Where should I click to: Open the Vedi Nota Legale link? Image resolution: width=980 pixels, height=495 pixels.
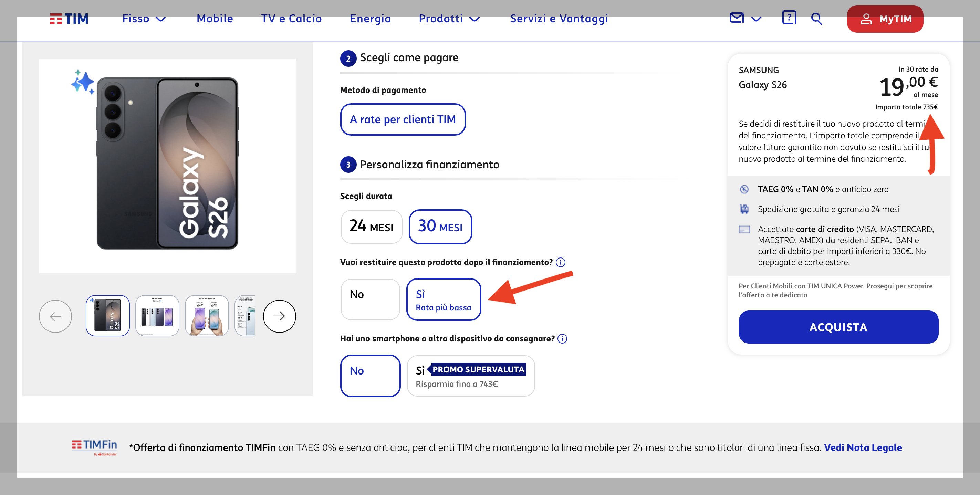863,447
